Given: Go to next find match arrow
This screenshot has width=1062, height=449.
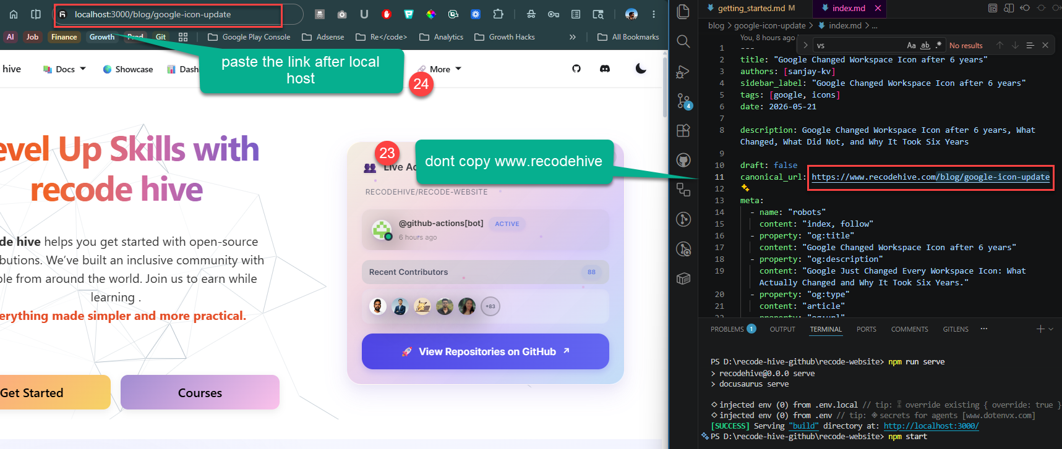Looking at the screenshot, I should tap(1015, 45).
